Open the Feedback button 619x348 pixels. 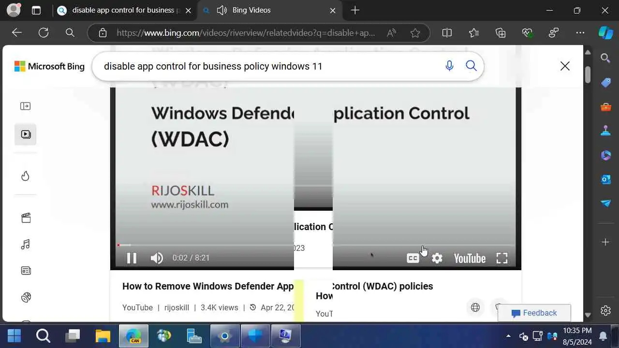coord(534,313)
